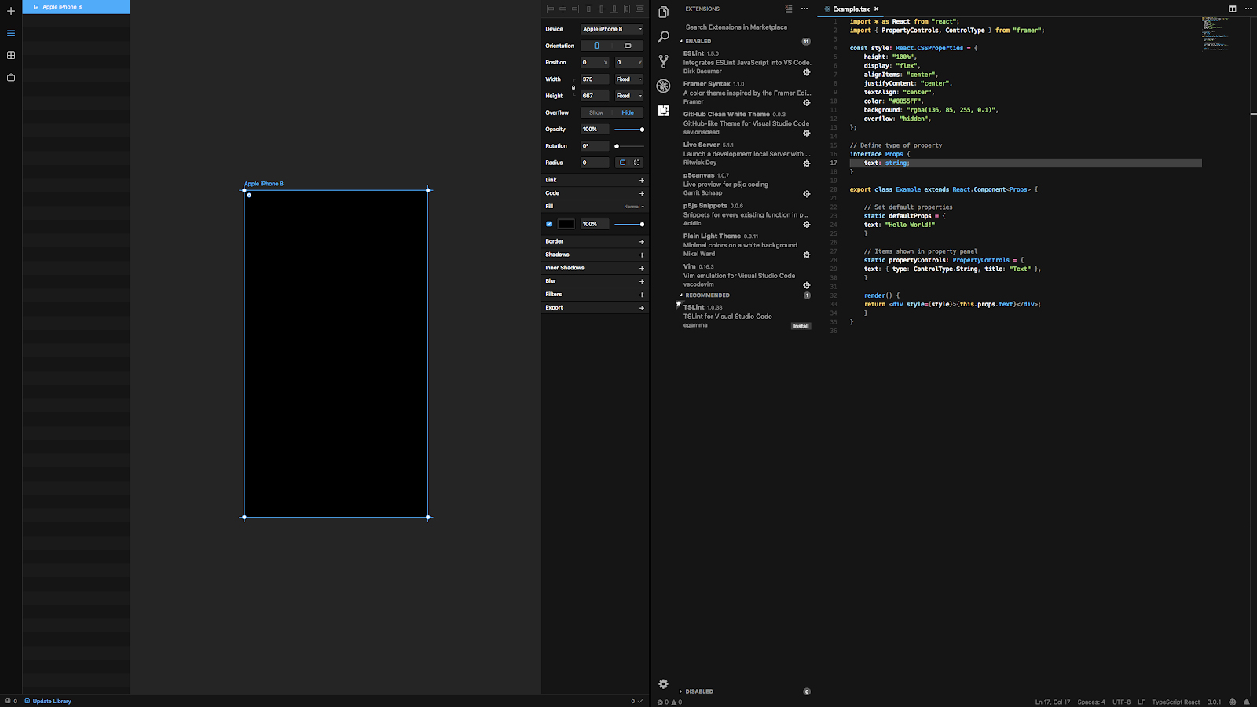The width and height of the screenshot is (1257, 707).
Task: Open gear menu for Vim extension
Action: coord(806,285)
